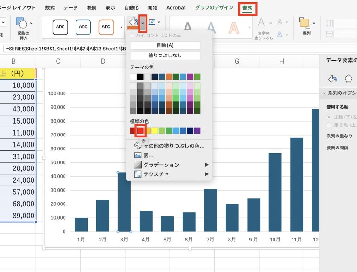Open the shape fill dropdown arrow
The height and width of the screenshot is (272, 357).
[143, 23]
